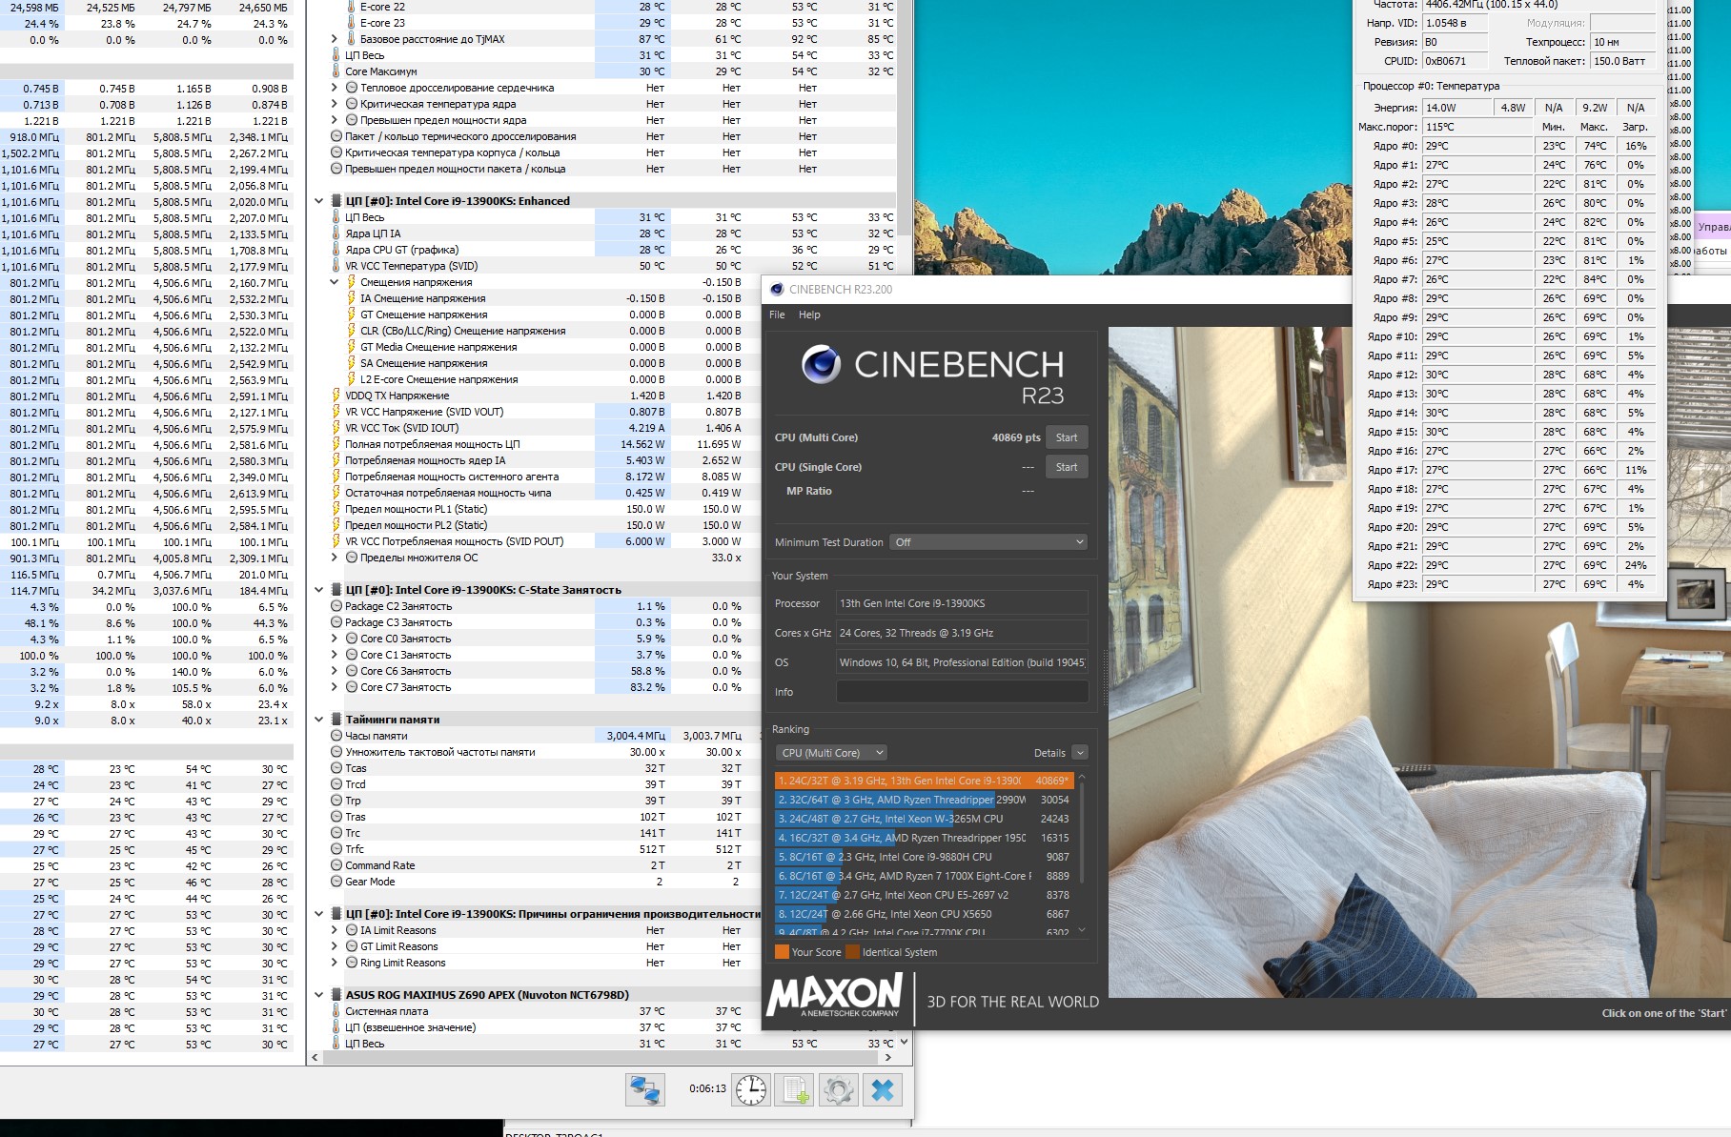Expand Пределы множителя ОС row
Image resolution: width=1731 pixels, height=1137 pixels.
(x=335, y=558)
